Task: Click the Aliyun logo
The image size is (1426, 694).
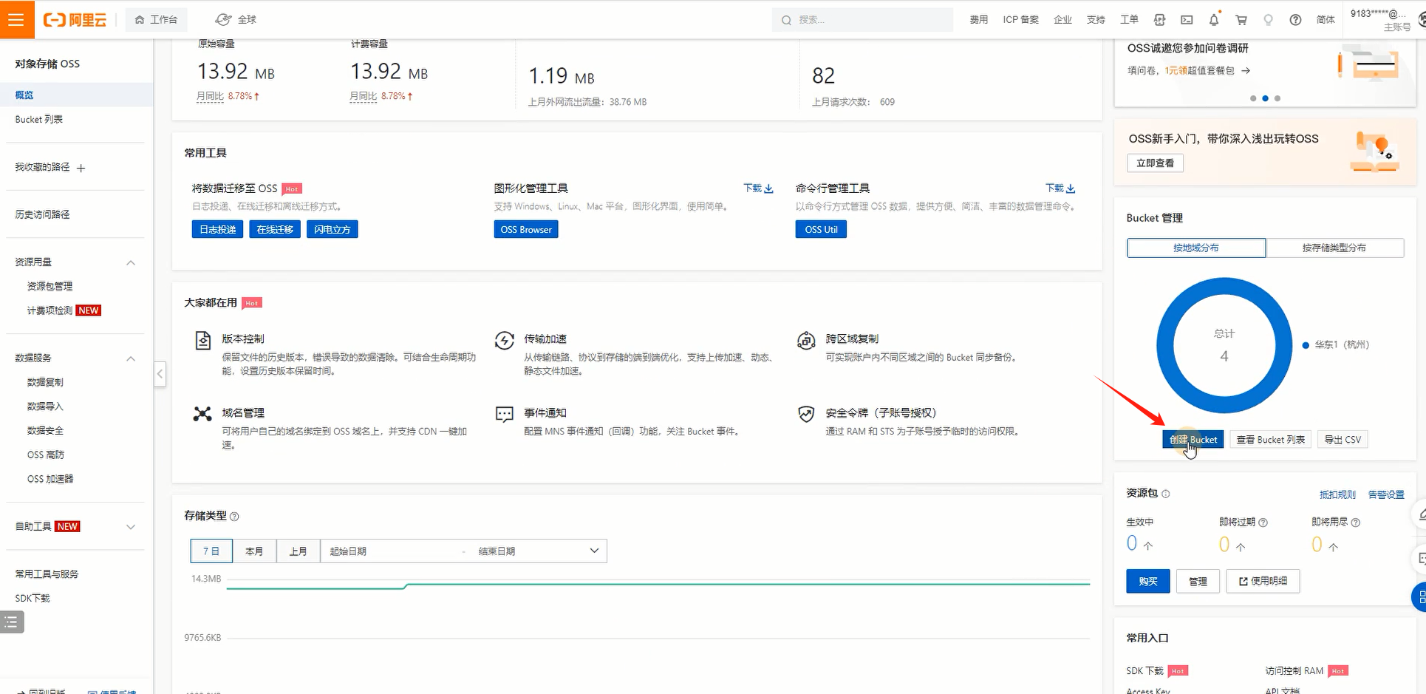Action: (75, 20)
